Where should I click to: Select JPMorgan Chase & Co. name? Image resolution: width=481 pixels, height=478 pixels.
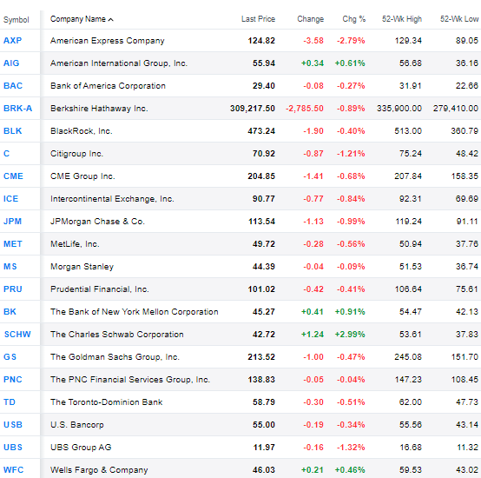[x=97, y=222]
